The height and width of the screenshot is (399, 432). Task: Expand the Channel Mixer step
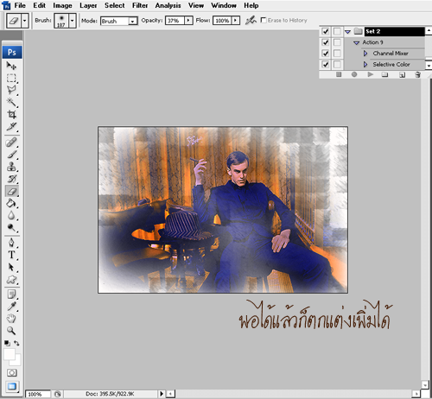pyautogui.click(x=365, y=54)
